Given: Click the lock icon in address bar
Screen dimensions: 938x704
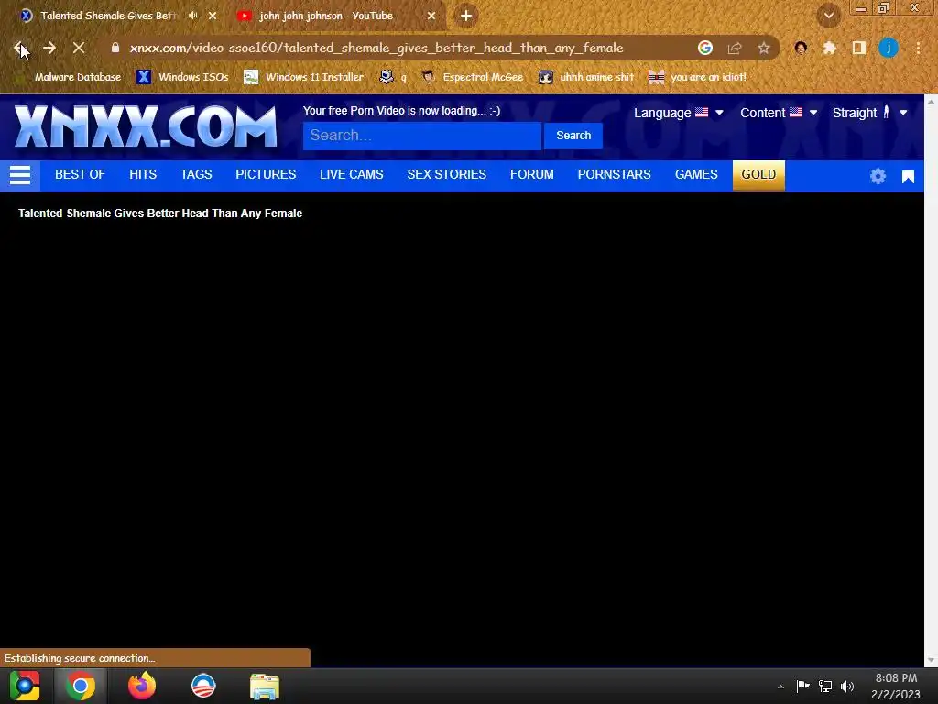Looking at the screenshot, I should coord(115,48).
